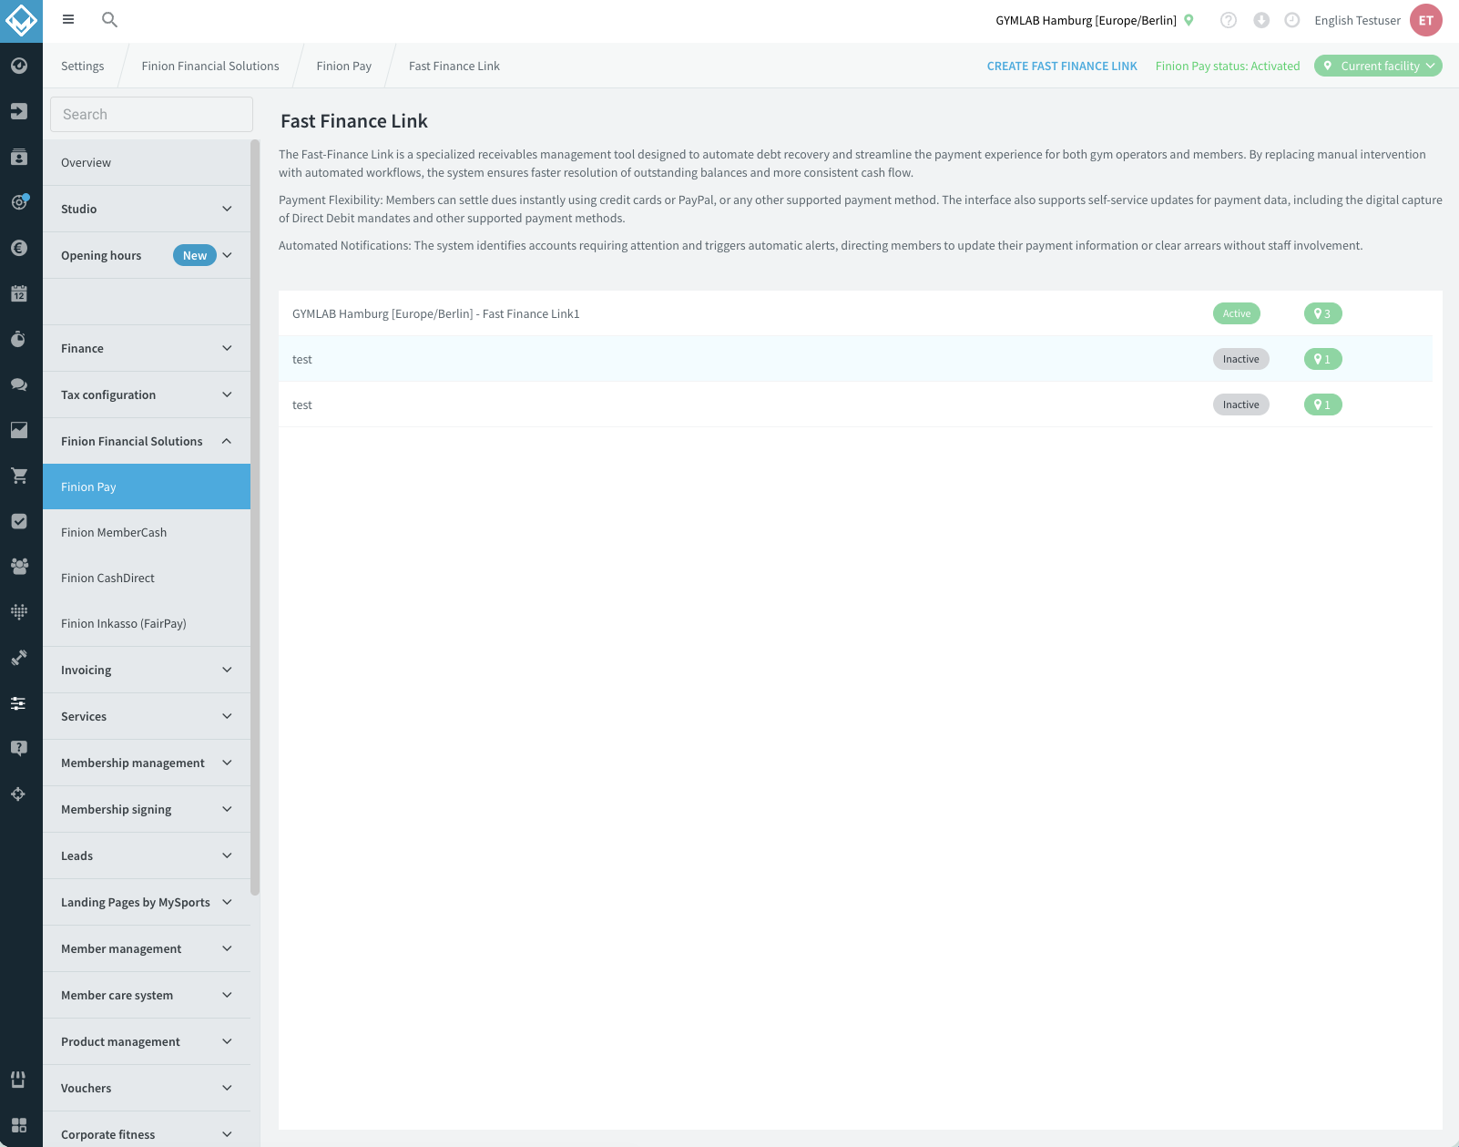Go to Finion Pay breadcrumb
Viewport: 1459px width, 1147px height.
344,66
